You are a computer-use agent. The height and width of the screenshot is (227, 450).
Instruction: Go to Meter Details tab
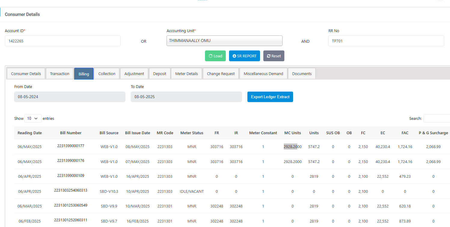(x=187, y=74)
